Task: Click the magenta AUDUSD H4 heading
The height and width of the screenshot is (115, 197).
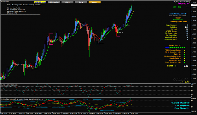Action: tap(183, 4)
